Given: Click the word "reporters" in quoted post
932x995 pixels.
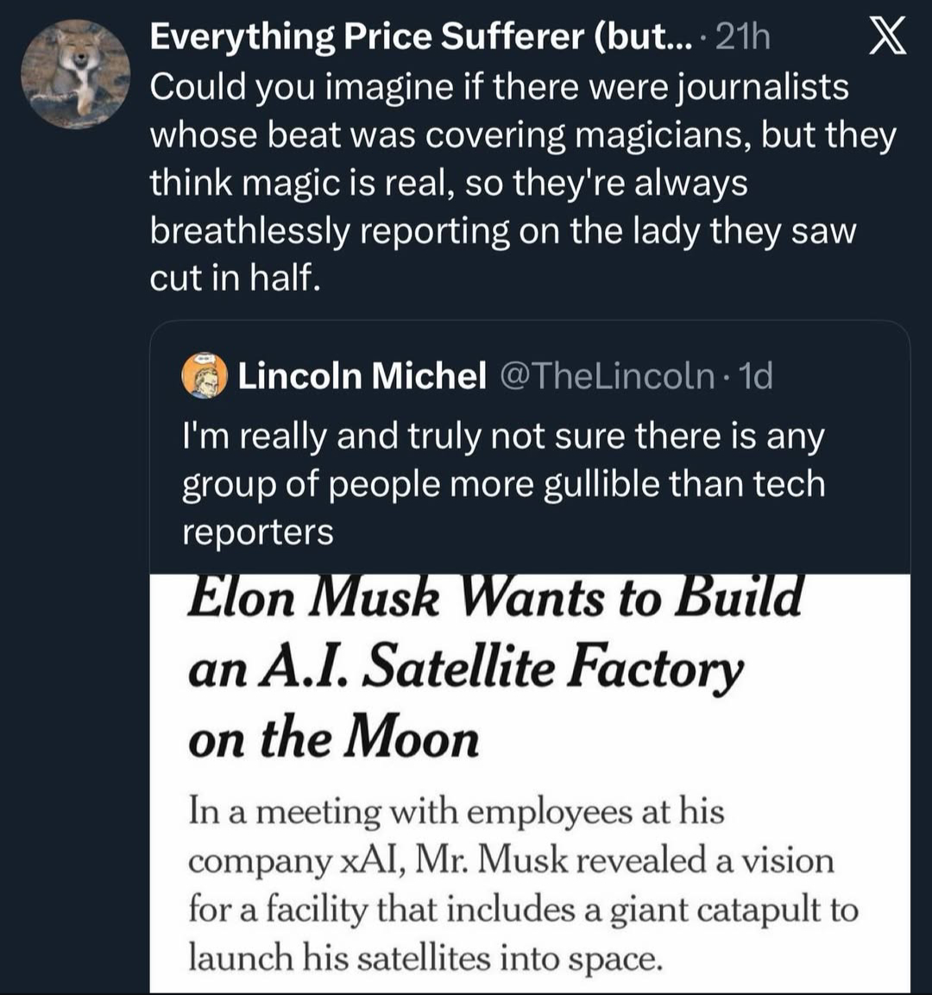Looking at the screenshot, I should 257,532.
